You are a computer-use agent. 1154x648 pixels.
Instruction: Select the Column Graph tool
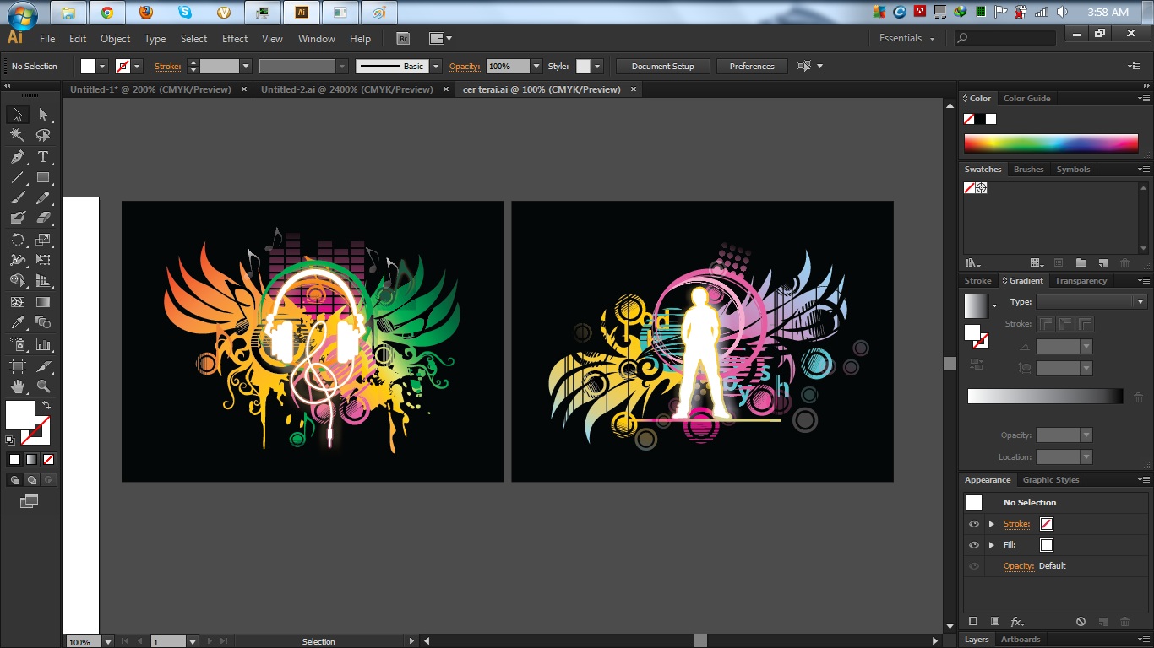click(x=43, y=344)
